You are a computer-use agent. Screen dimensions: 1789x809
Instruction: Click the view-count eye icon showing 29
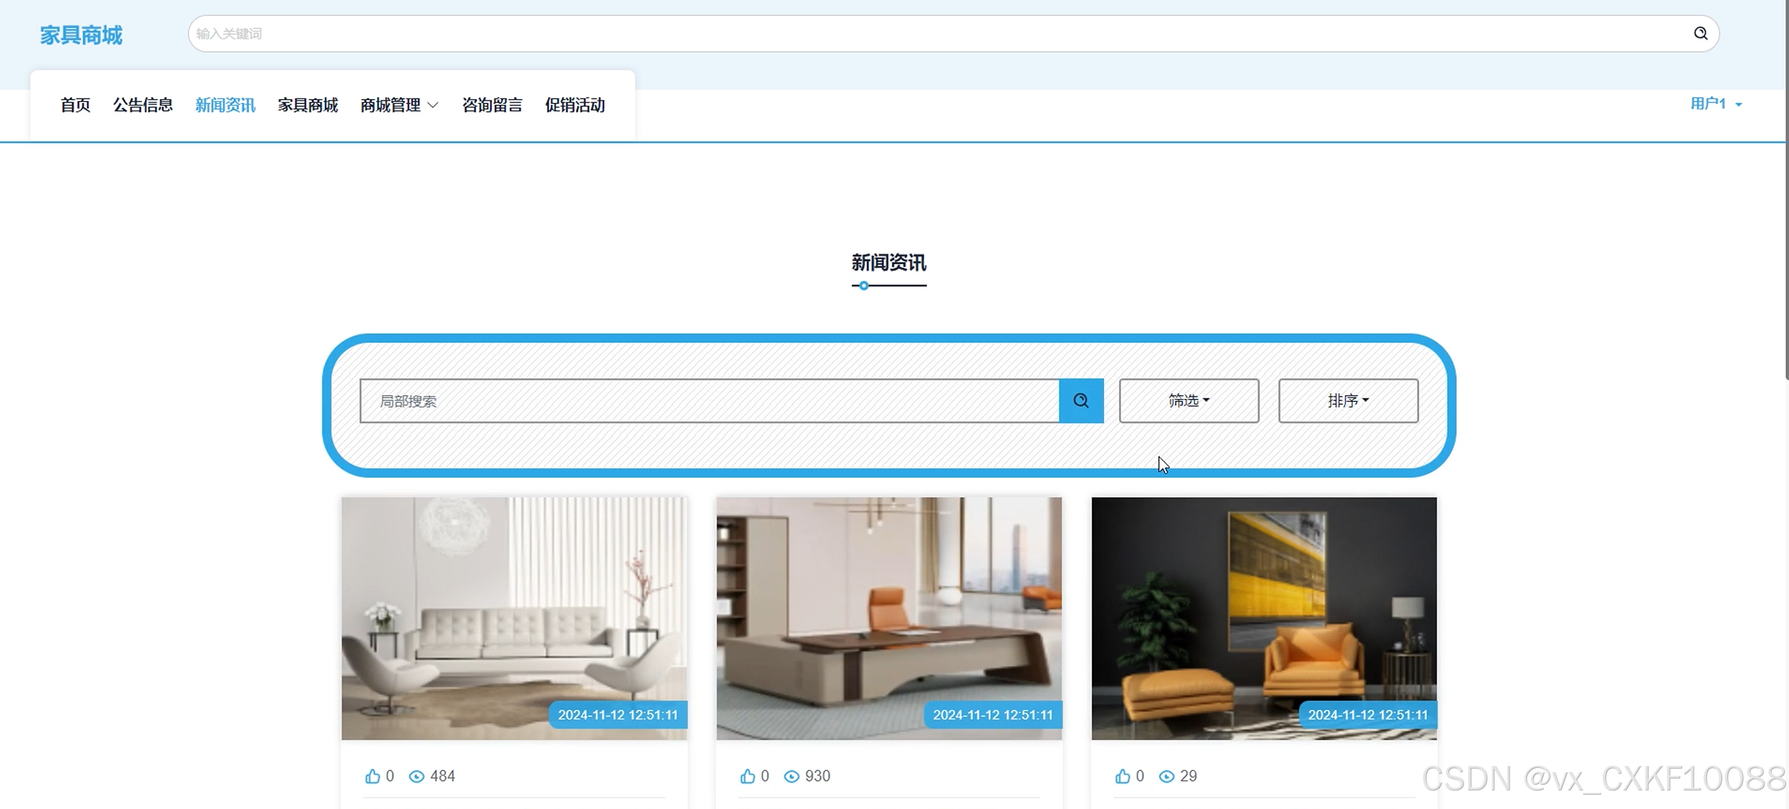pyautogui.click(x=1166, y=777)
